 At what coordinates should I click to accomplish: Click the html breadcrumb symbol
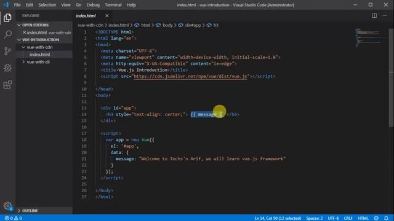[x=142, y=25]
